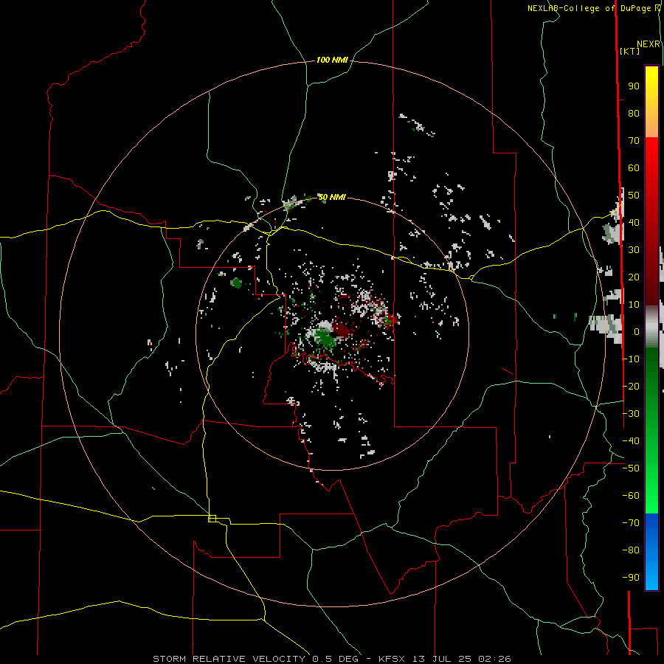The height and width of the screenshot is (664, 664).
Task: Select the positive 60 scale value
Action: point(634,168)
